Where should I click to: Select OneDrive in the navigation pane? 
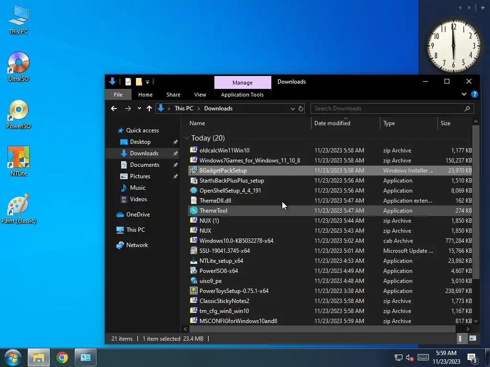click(138, 215)
